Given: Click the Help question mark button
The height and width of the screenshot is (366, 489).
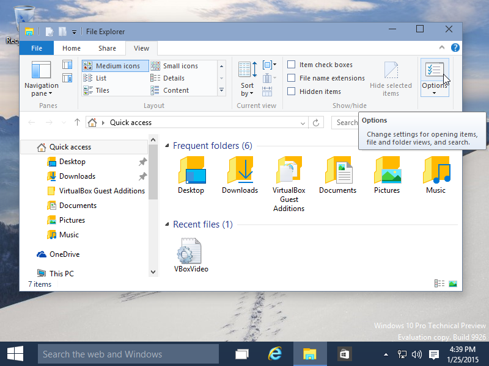Looking at the screenshot, I should tap(455, 48).
